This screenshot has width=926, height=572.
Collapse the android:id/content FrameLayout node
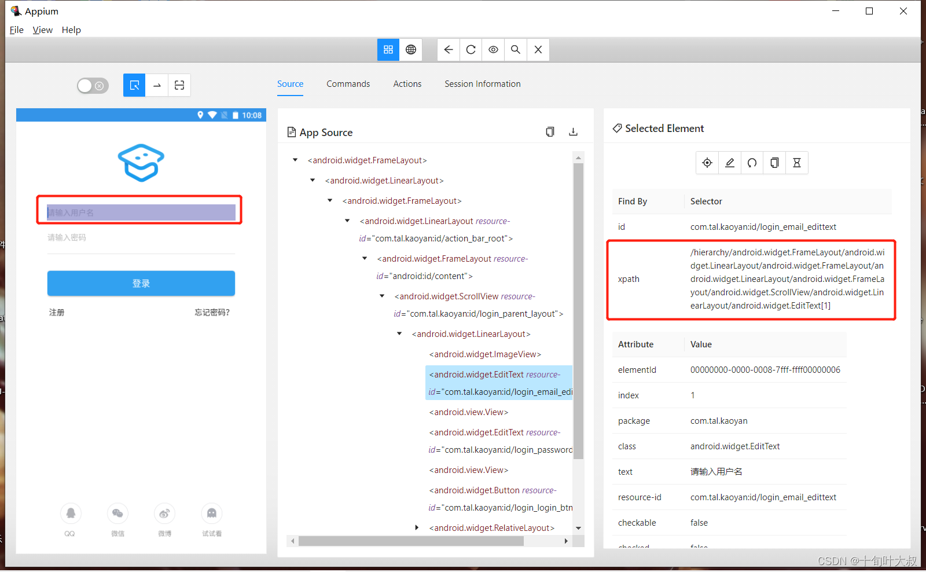[365, 258]
